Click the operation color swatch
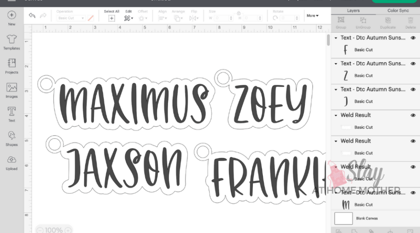The width and height of the screenshot is (420, 233). (91, 18)
